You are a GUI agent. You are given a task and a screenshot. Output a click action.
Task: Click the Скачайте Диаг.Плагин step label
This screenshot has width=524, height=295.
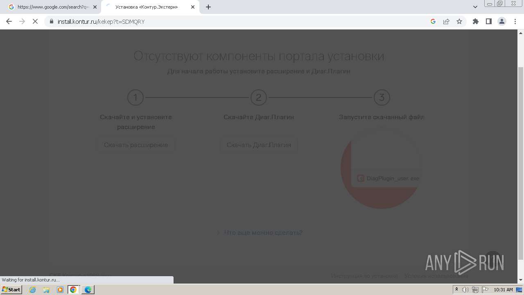point(259,117)
